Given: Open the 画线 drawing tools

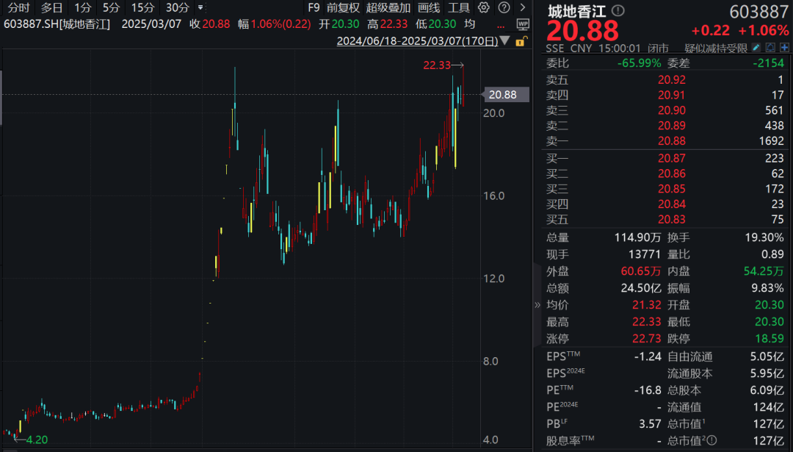Looking at the screenshot, I should tap(429, 7).
